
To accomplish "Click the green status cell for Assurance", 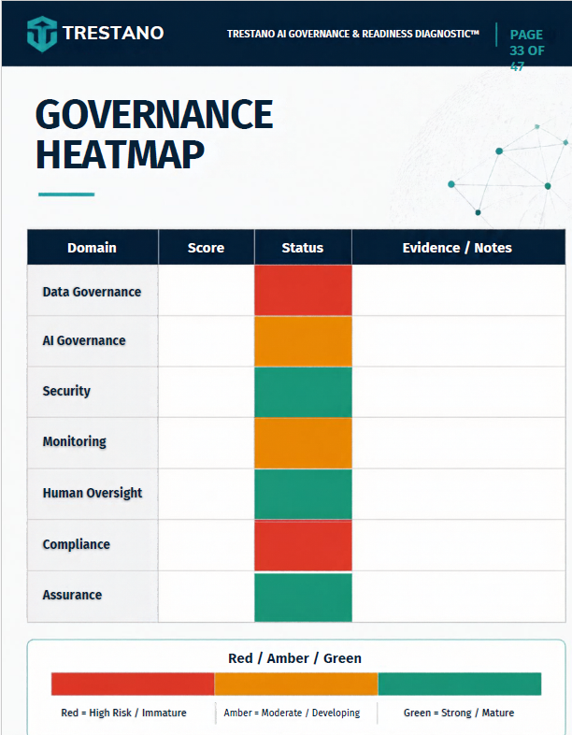I will [x=303, y=597].
